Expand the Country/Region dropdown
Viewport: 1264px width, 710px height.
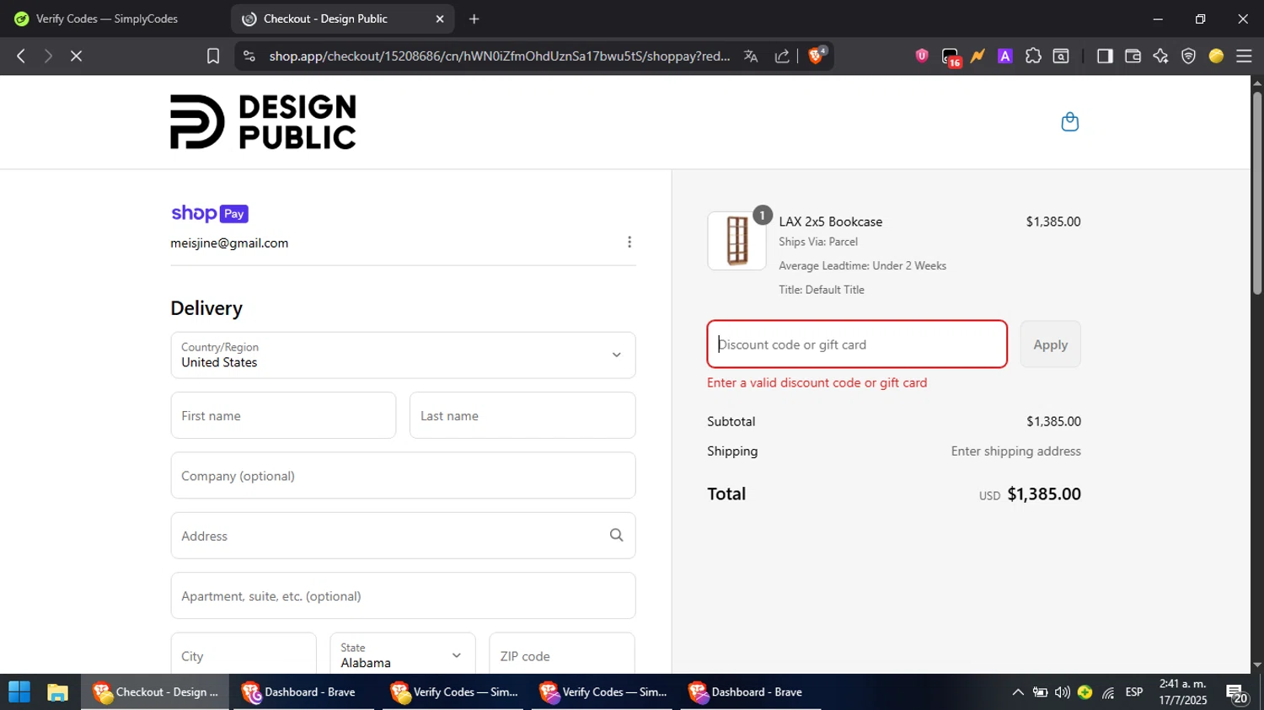[x=403, y=355]
